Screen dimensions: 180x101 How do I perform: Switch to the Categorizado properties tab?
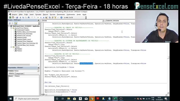19,74
